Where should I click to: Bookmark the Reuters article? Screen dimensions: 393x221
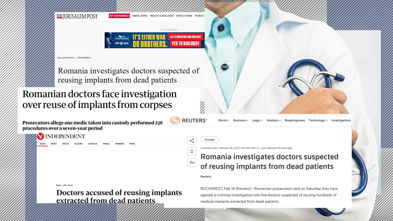click(x=192, y=152)
